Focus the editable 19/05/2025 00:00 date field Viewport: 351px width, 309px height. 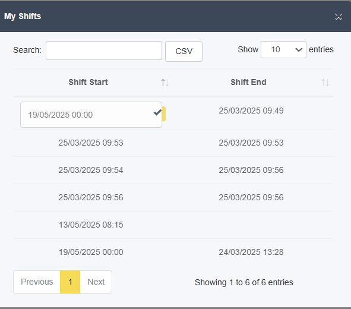91,115
